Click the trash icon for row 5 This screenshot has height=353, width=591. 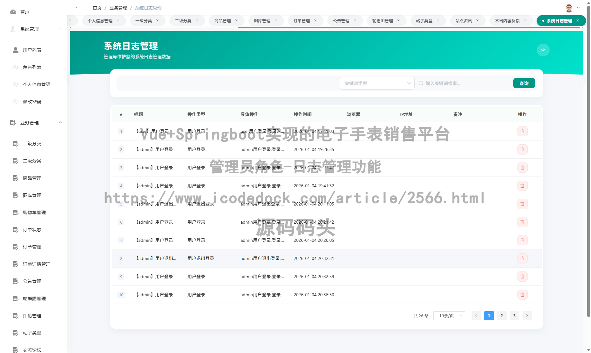[522, 204]
